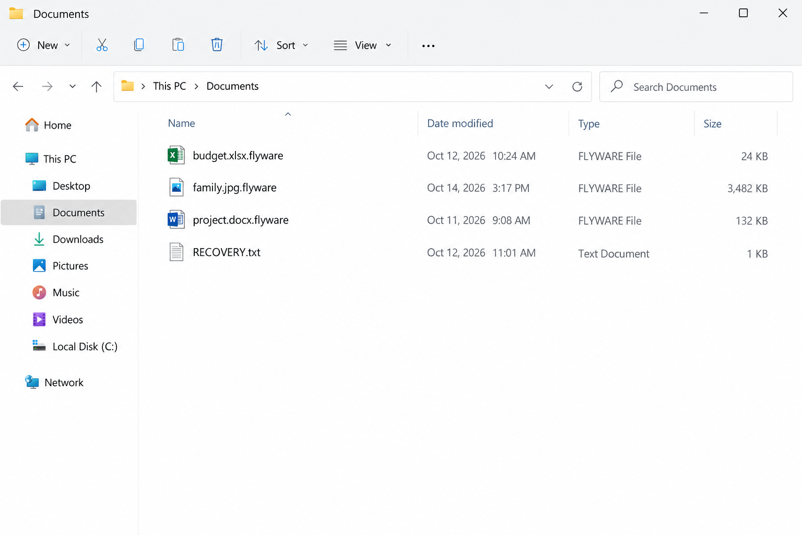802x535 pixels.
Task: Click the folder icon in the address bar
Action: [x=127, y=86]
